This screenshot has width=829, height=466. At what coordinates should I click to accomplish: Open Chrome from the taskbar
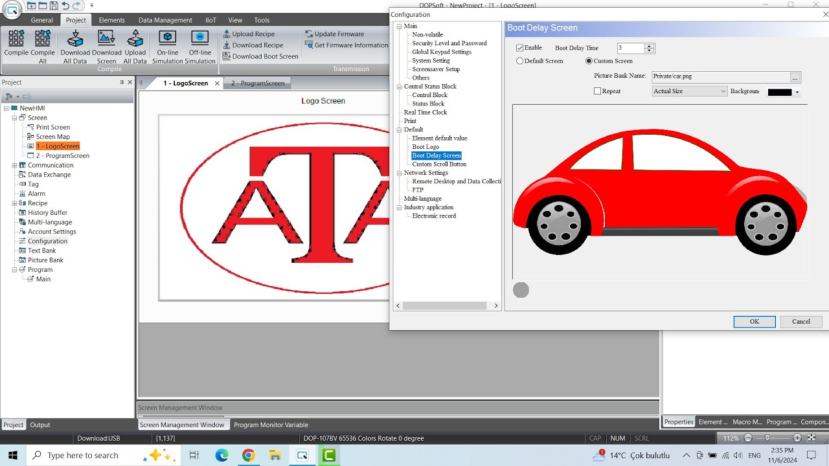[x=249, y=455]
